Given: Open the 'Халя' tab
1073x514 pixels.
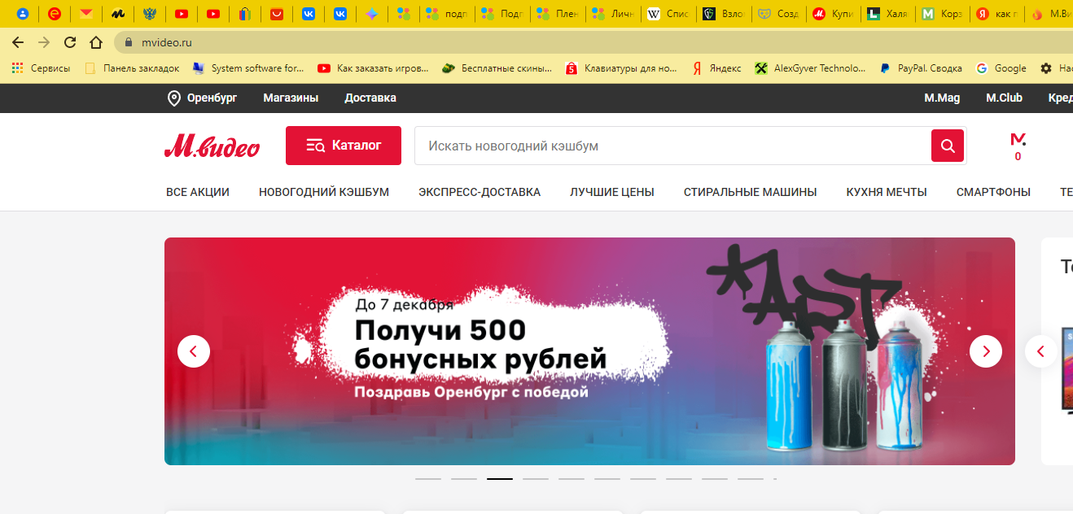Looking at the screenshot, I should [890, 14].
